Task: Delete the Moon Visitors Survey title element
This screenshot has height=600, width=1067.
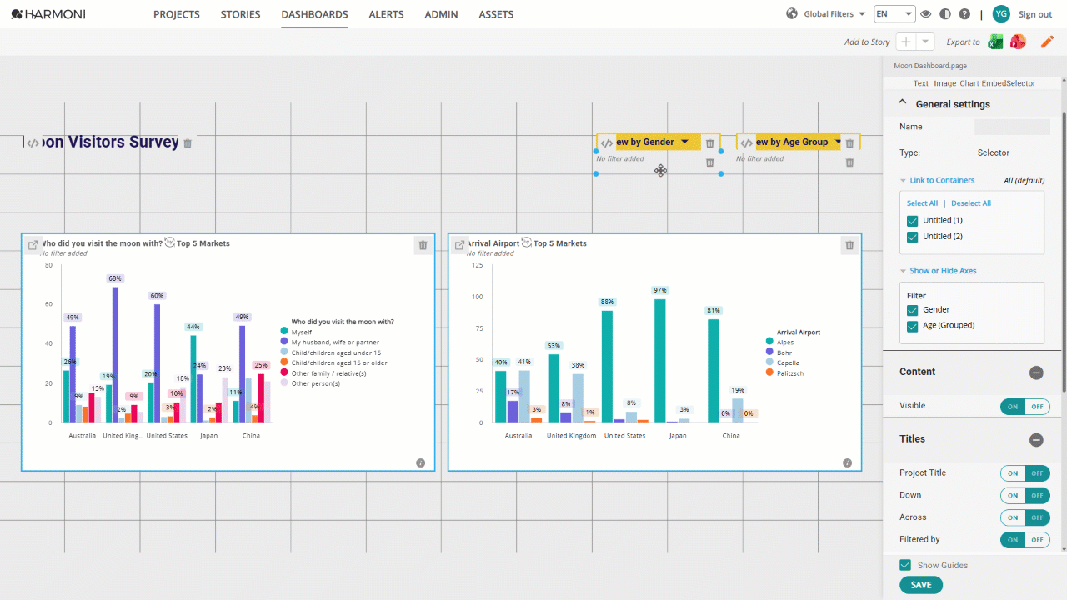Action: (188, 143)
